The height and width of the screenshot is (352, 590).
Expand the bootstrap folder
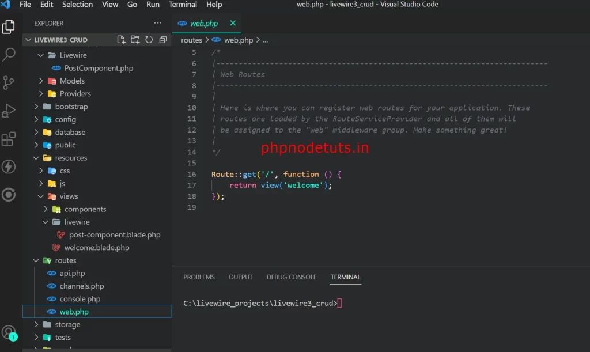pos(36,107)
